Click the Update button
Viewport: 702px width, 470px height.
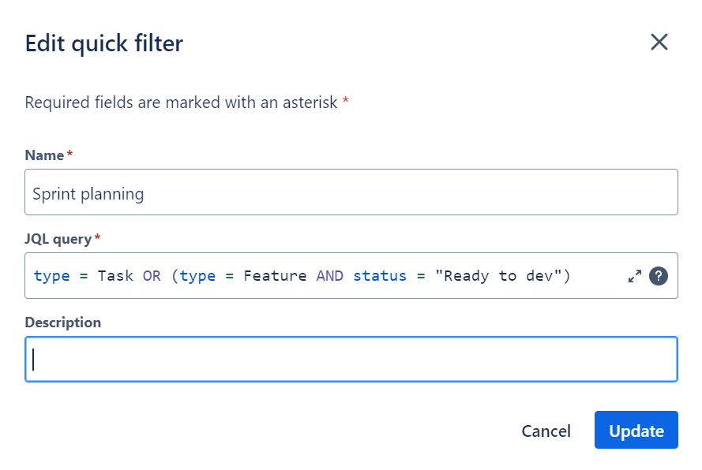(636, 430)
